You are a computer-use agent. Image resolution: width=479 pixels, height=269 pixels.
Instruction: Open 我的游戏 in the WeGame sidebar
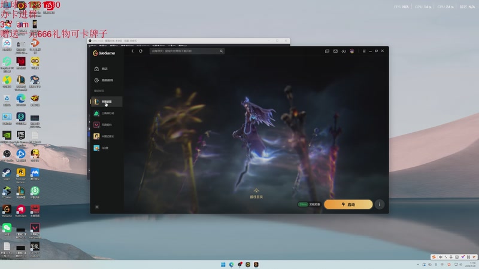(107, 80)
